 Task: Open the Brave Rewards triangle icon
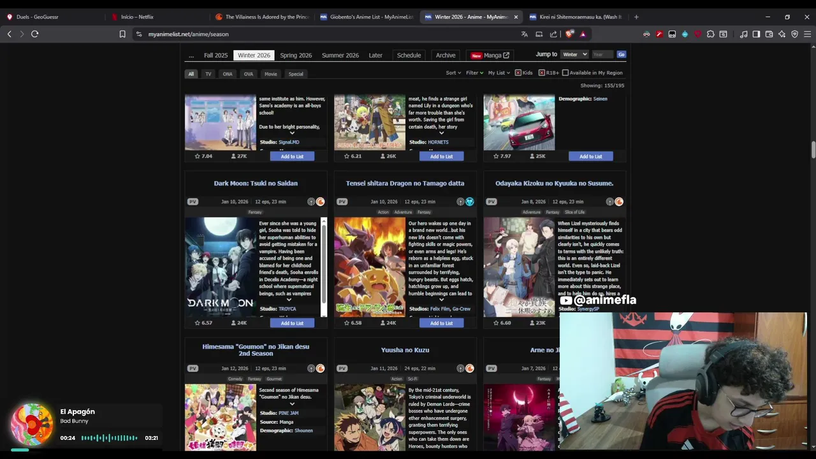pos(583,34)
